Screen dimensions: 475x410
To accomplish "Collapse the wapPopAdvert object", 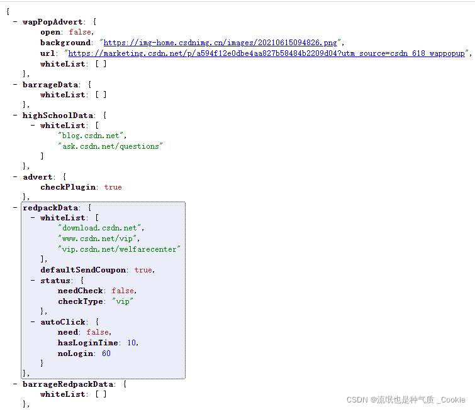I will [15, 21].
